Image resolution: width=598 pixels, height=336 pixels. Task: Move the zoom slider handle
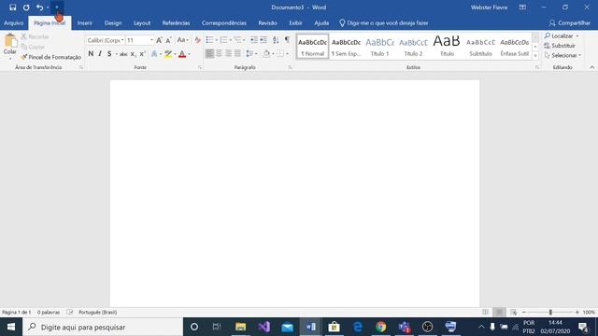coord(550,312)
